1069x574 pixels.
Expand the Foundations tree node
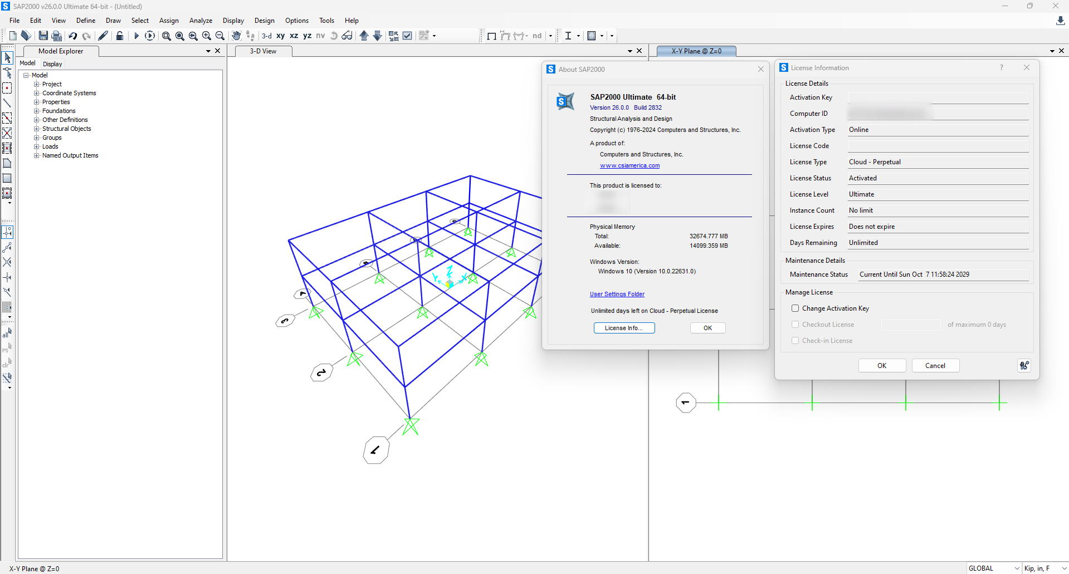pyautogui.click(x=37, y=111)
